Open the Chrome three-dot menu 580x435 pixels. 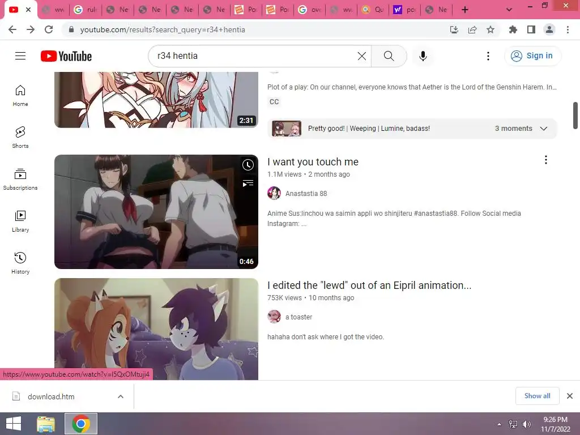(568, 29)
